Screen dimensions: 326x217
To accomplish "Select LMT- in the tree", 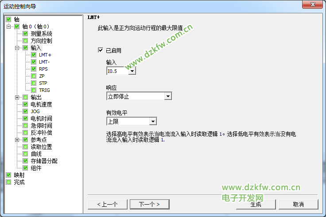I will coord(44,62).
